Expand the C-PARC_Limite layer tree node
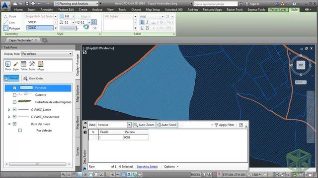 pos(9,110)
